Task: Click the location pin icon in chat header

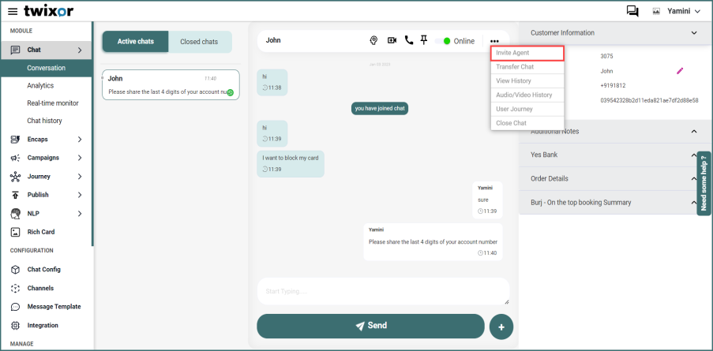Action: (x=374, y=41)
